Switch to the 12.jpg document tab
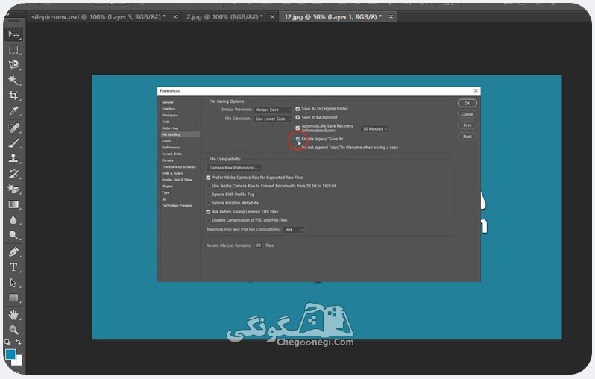Screen dimensions: 595x379 [x=333, y=16]
